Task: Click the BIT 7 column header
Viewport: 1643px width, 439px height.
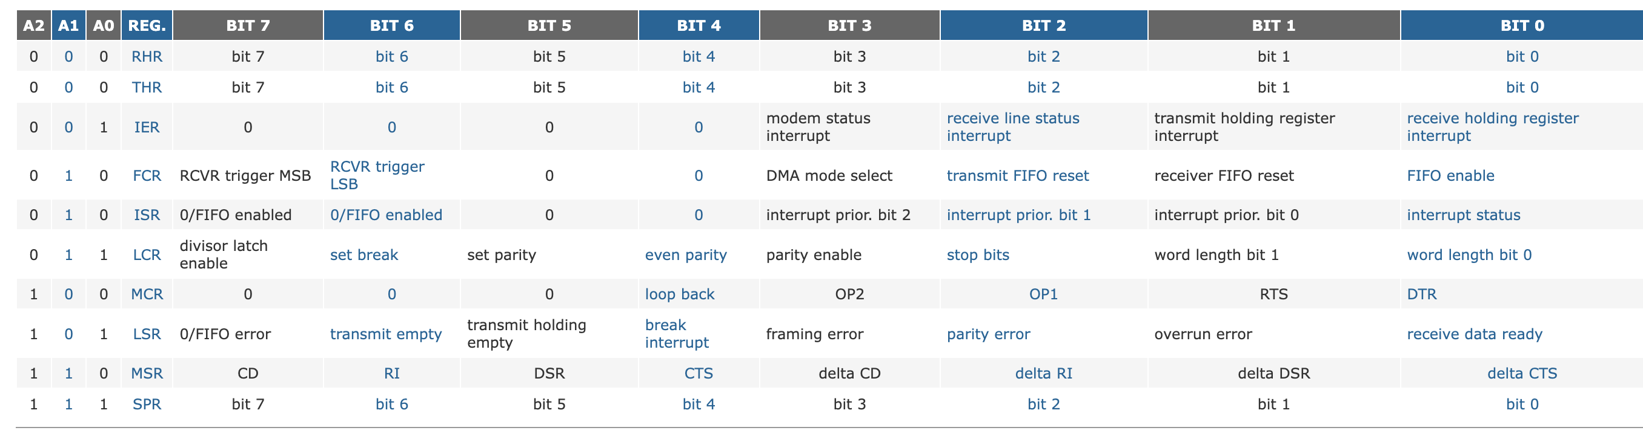Action: coord(248,25)
